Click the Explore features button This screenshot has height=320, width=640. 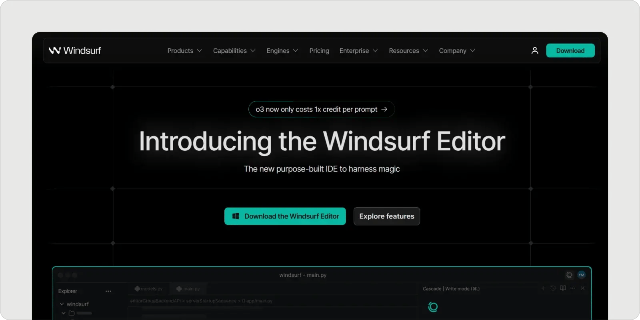point(387,216)
